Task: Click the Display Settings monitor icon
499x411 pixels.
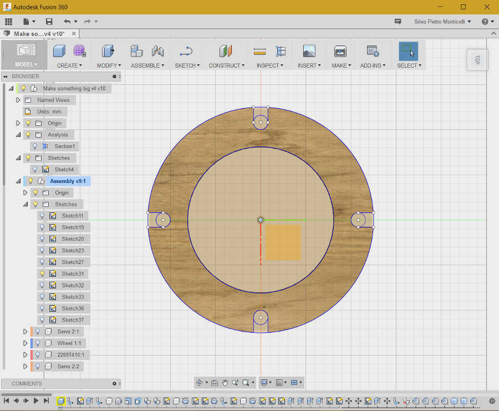Action: (264, 382)
